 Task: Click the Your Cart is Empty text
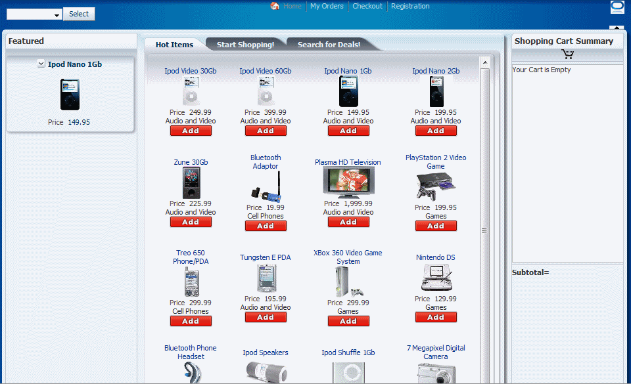pyautogui.click(x=542, y=70)
